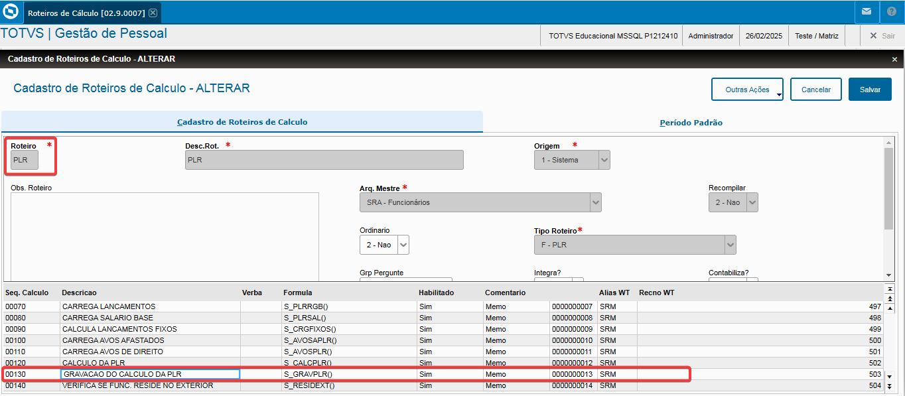Viewport: 905px width, 396px height.
Task: Open the Tipo Roteiro dropdown
Action: [x=731, y=245]
